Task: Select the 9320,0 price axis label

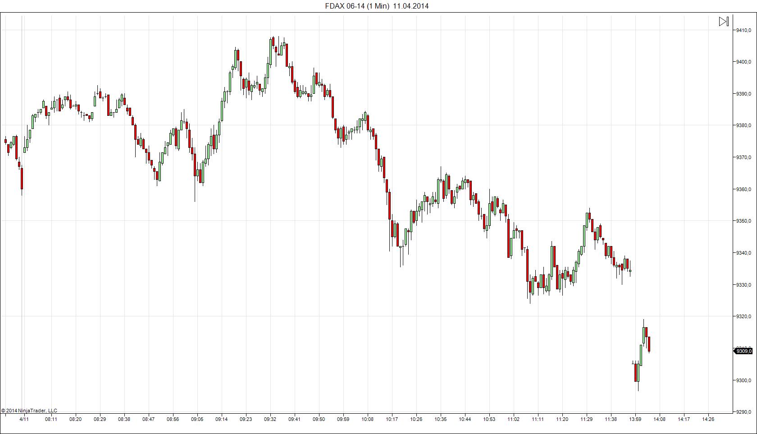Action: click(743, 316)
